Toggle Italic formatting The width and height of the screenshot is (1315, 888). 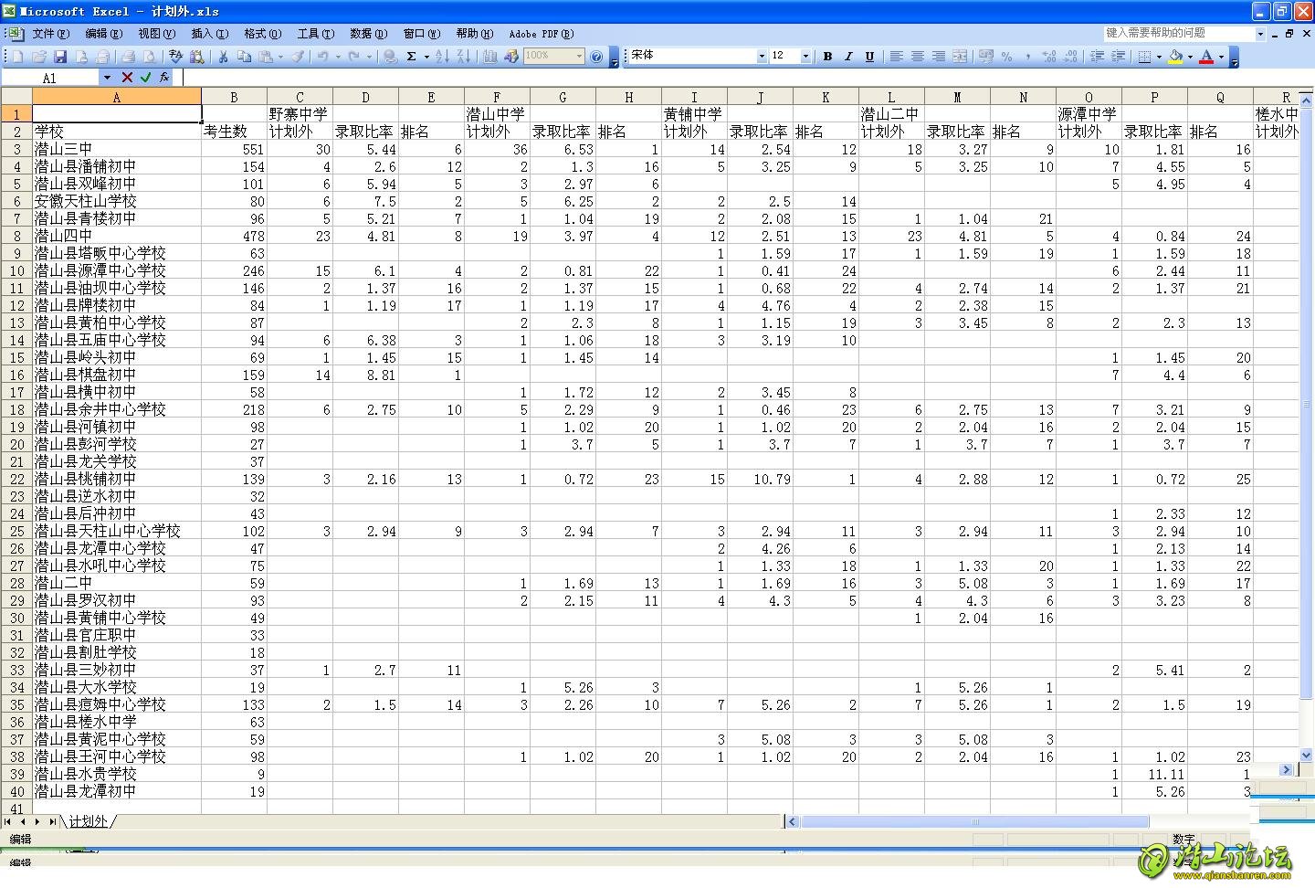click(x=848, y=57)
